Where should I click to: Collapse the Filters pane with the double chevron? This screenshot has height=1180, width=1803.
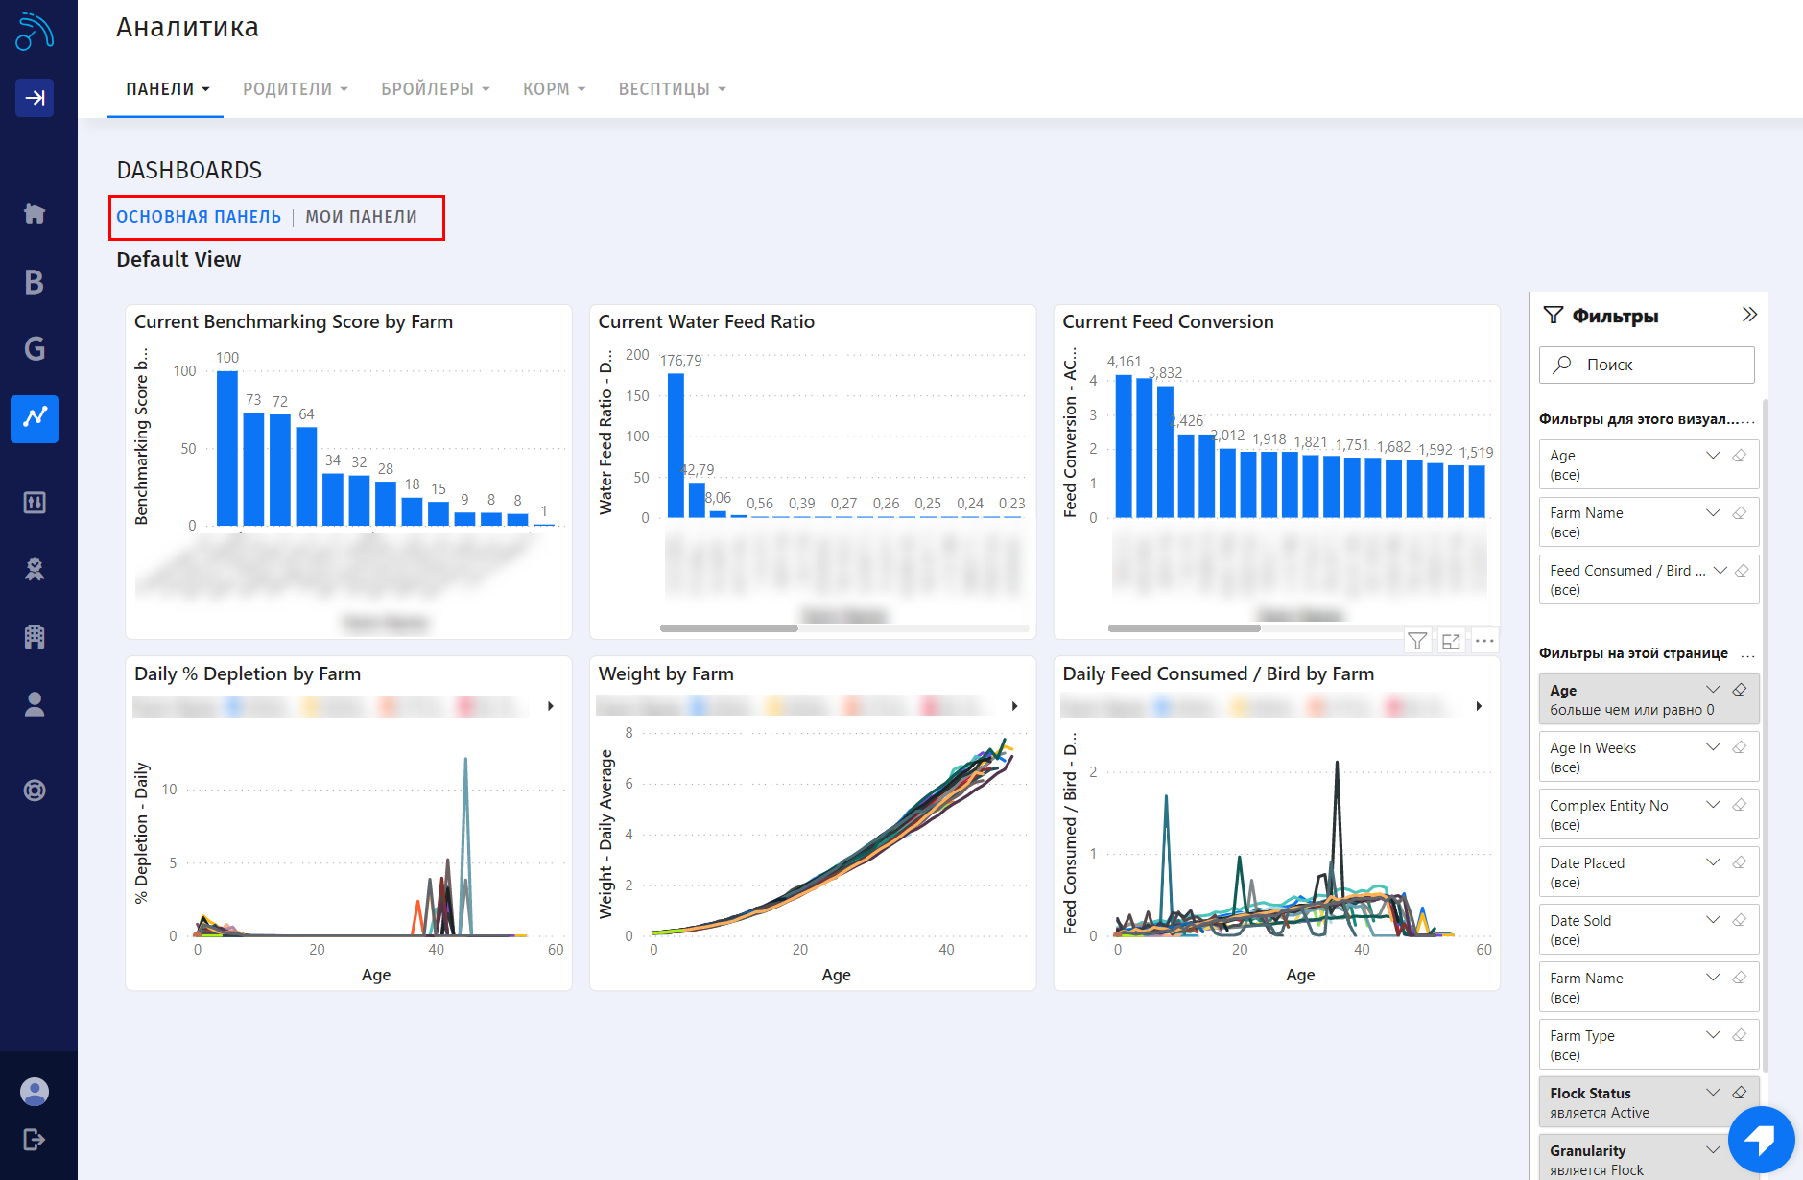click(x=1749, y=315)
